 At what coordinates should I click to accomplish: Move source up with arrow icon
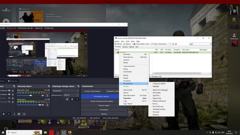click(x=9, y=114)
